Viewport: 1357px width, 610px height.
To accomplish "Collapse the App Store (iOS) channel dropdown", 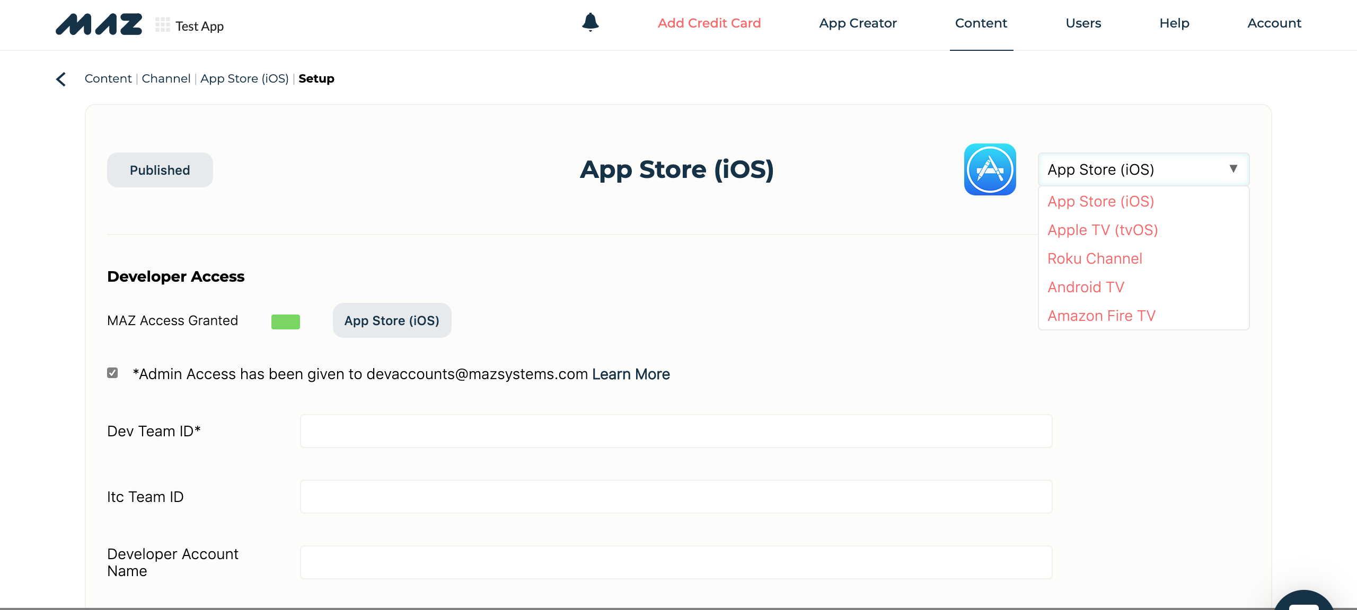I will (1143, 169).
